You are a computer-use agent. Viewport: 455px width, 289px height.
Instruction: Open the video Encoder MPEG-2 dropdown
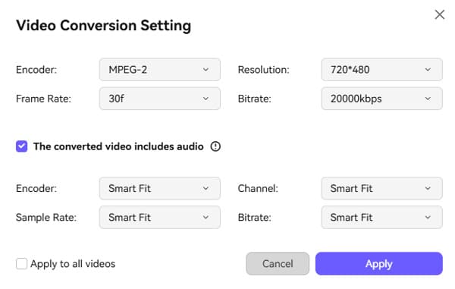pos(160,70)
